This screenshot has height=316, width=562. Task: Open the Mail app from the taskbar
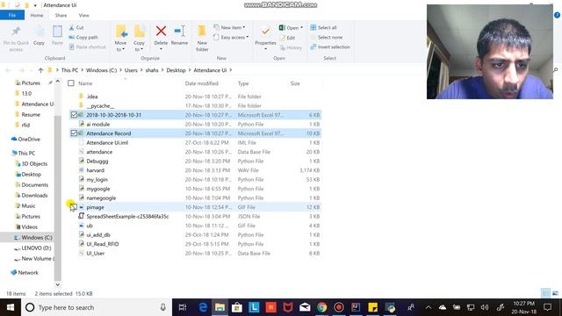tap(305, 307)
